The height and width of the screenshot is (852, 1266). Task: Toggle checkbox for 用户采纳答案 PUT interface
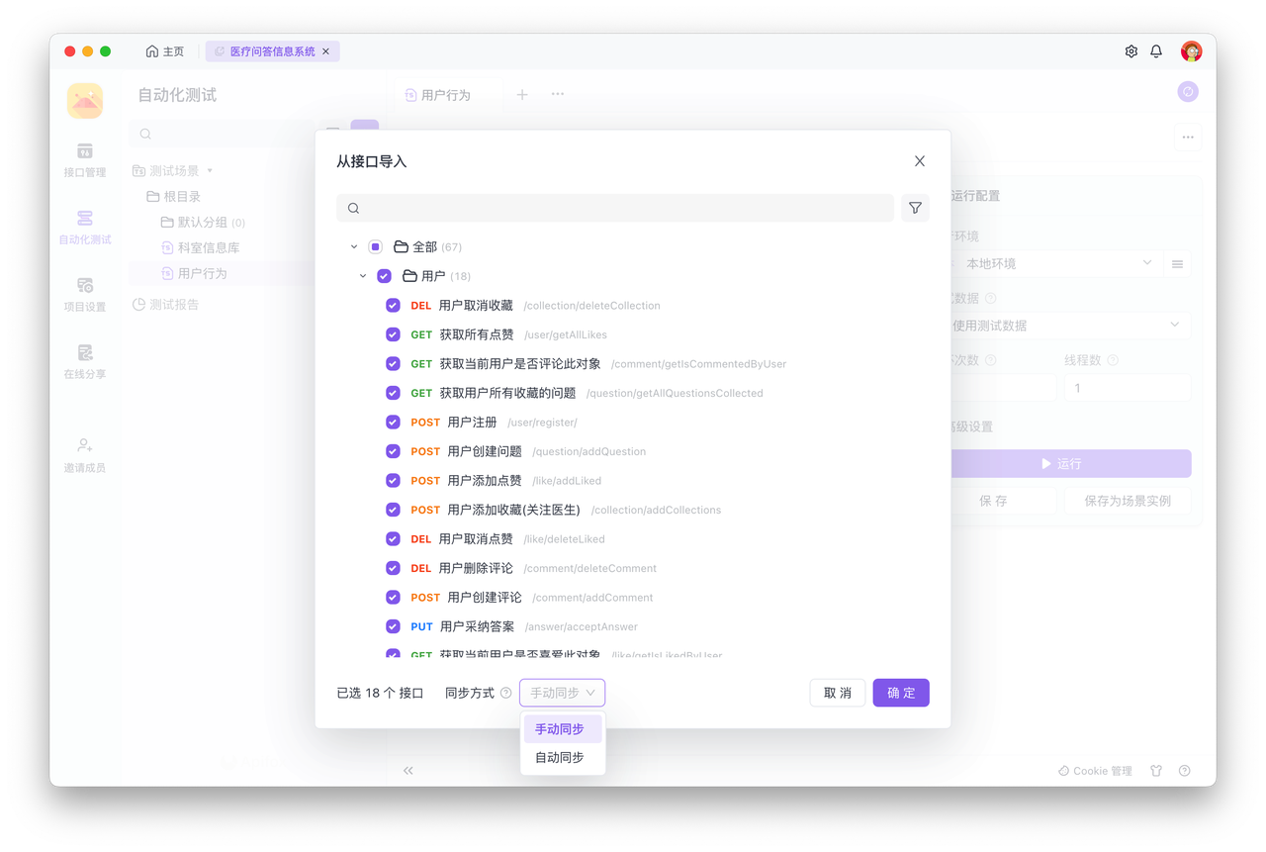[393, 626]
